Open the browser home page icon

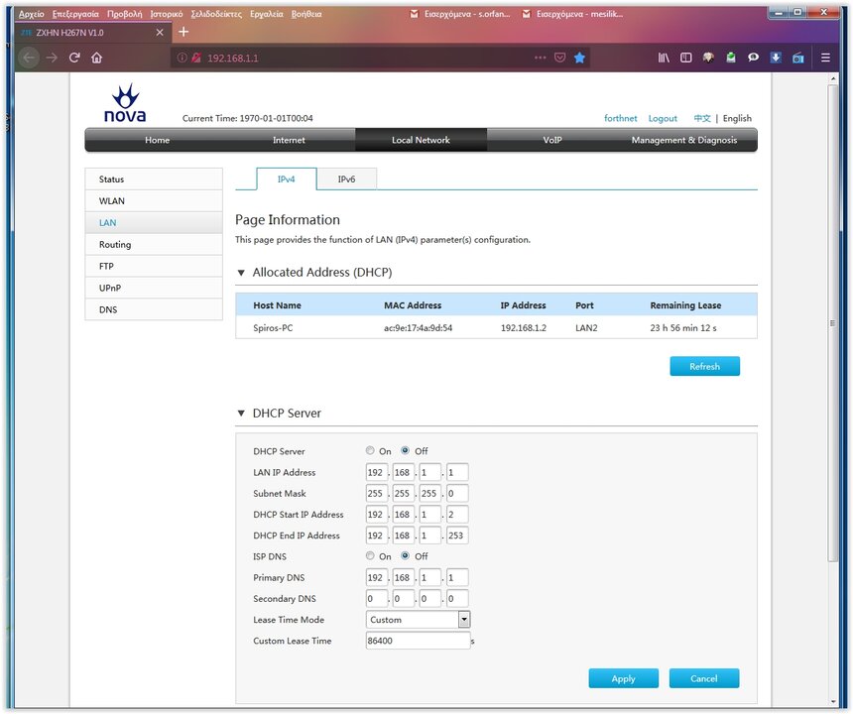pos(97,58)
